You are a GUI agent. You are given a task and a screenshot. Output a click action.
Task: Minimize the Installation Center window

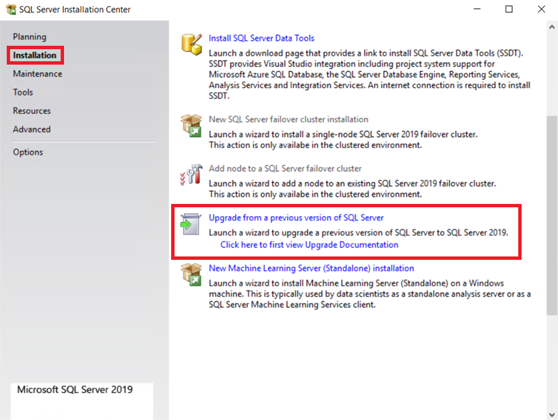(477, 9)
